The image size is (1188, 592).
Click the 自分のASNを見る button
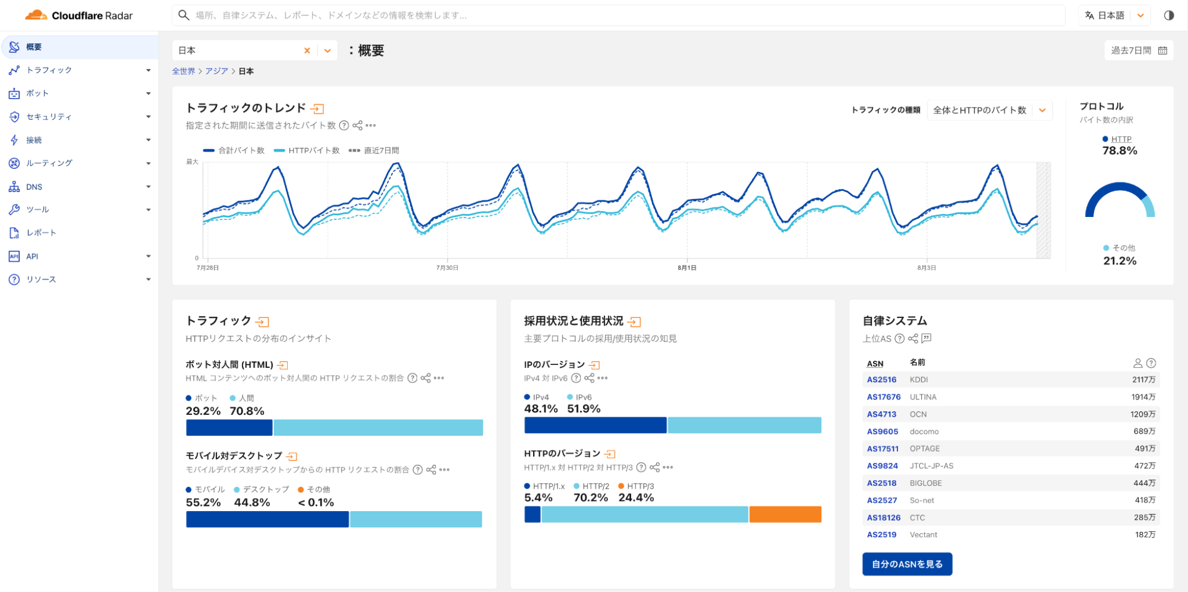click(x=907, y=564)
